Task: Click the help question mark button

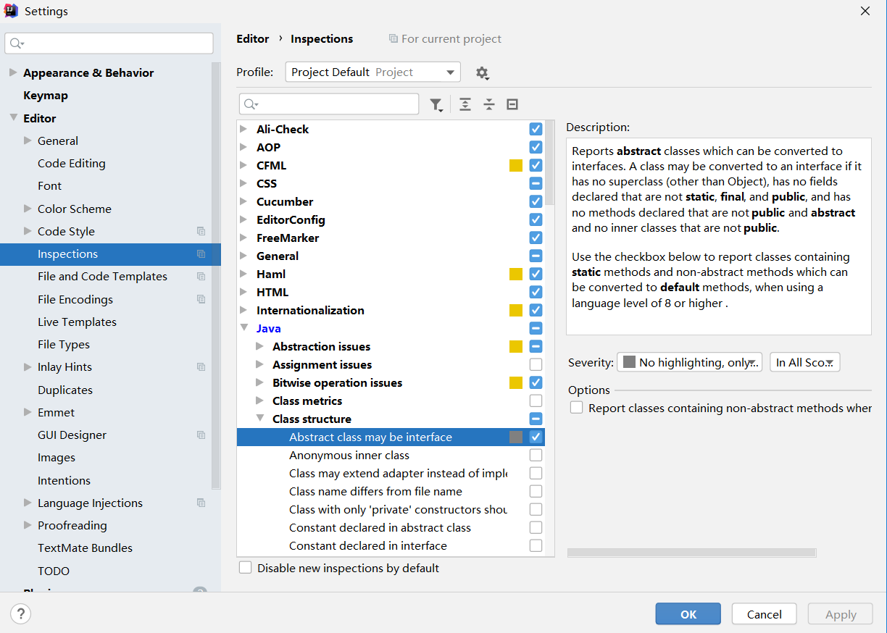Action: pos(20,614)
